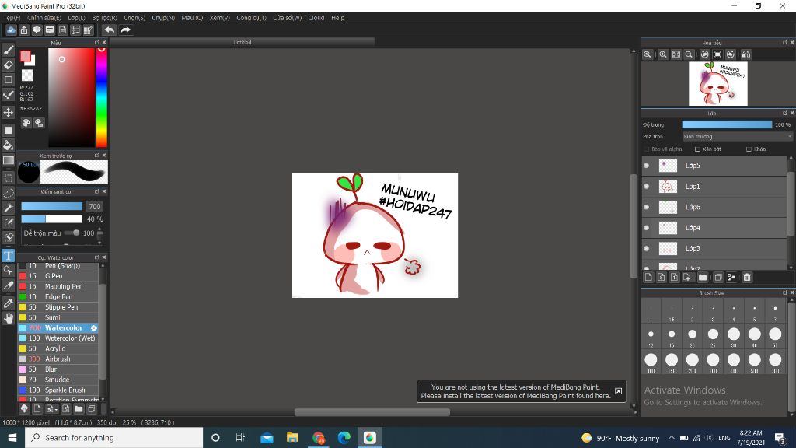796x448 pixels.
Task: Open the Chỉnh sửa(E) menu
Action: coord(44,18)
